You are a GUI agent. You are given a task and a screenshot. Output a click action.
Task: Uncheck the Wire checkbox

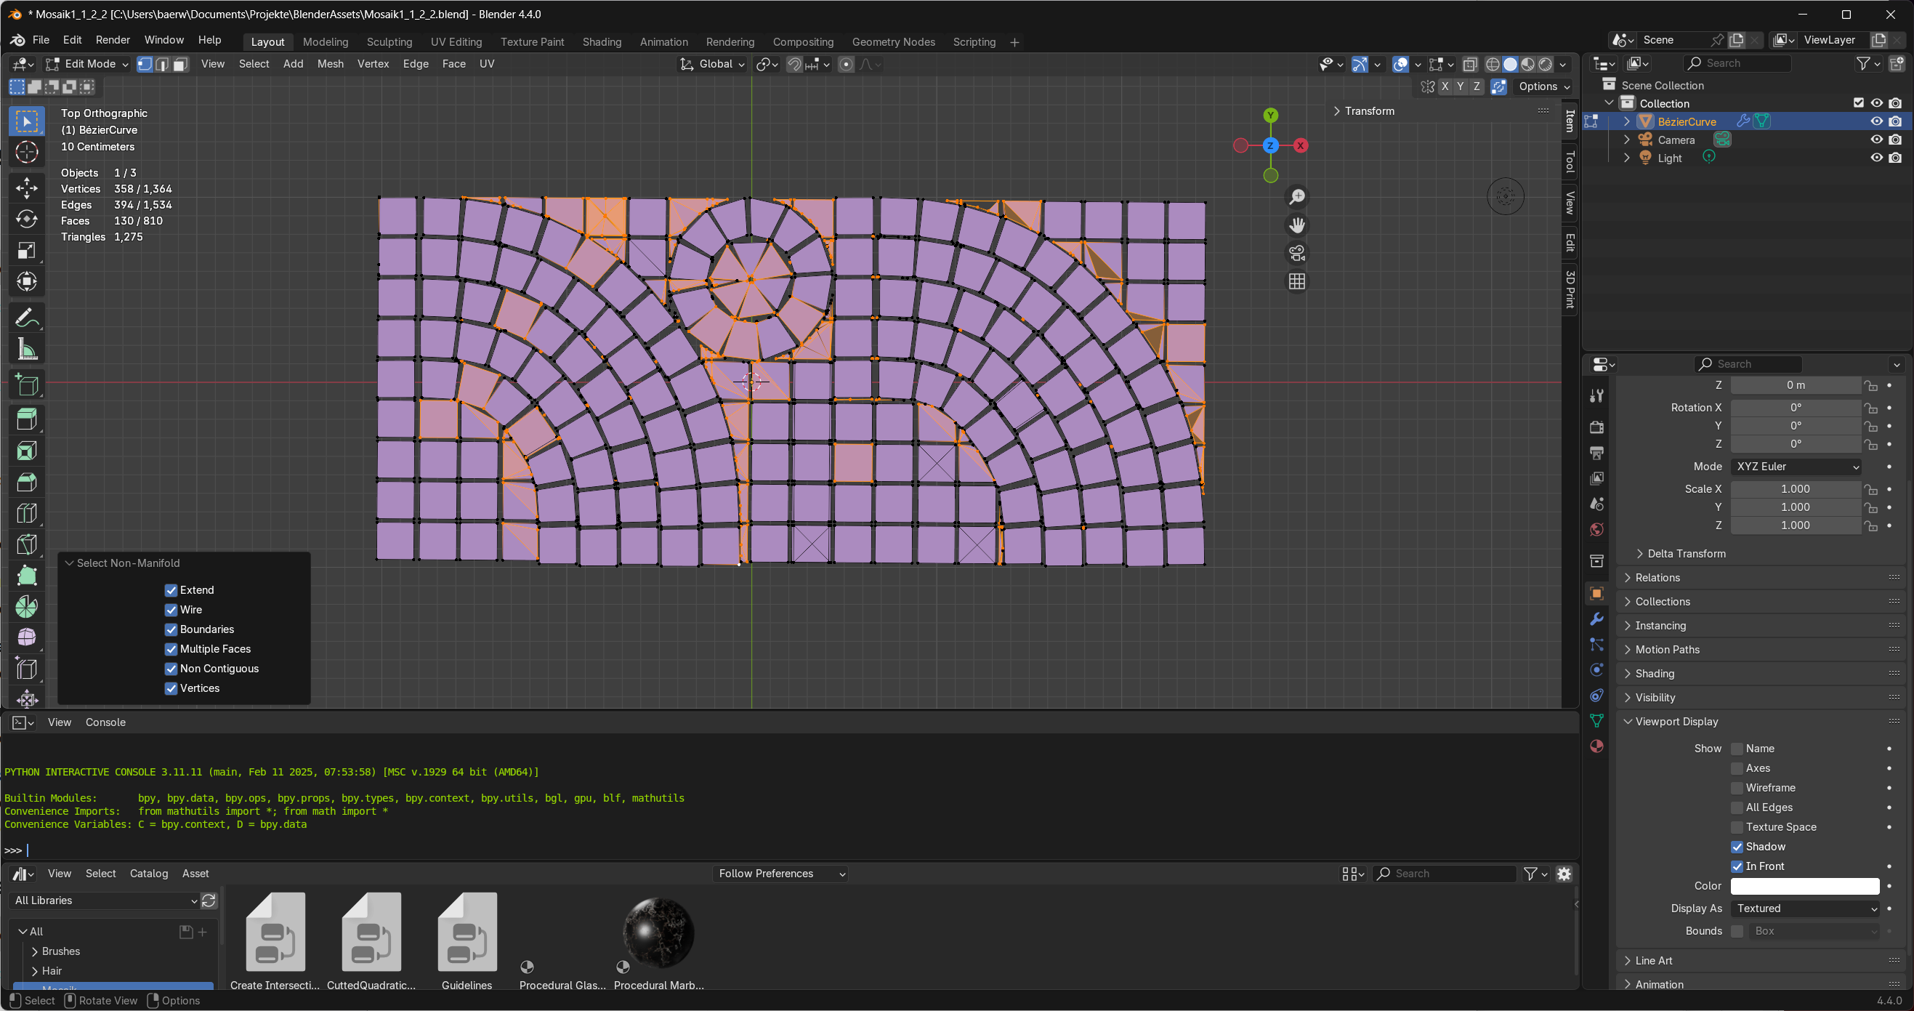click(171, 610)
